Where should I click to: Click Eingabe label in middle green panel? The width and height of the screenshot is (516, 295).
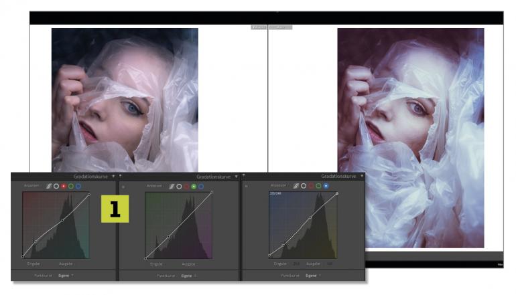156,264
